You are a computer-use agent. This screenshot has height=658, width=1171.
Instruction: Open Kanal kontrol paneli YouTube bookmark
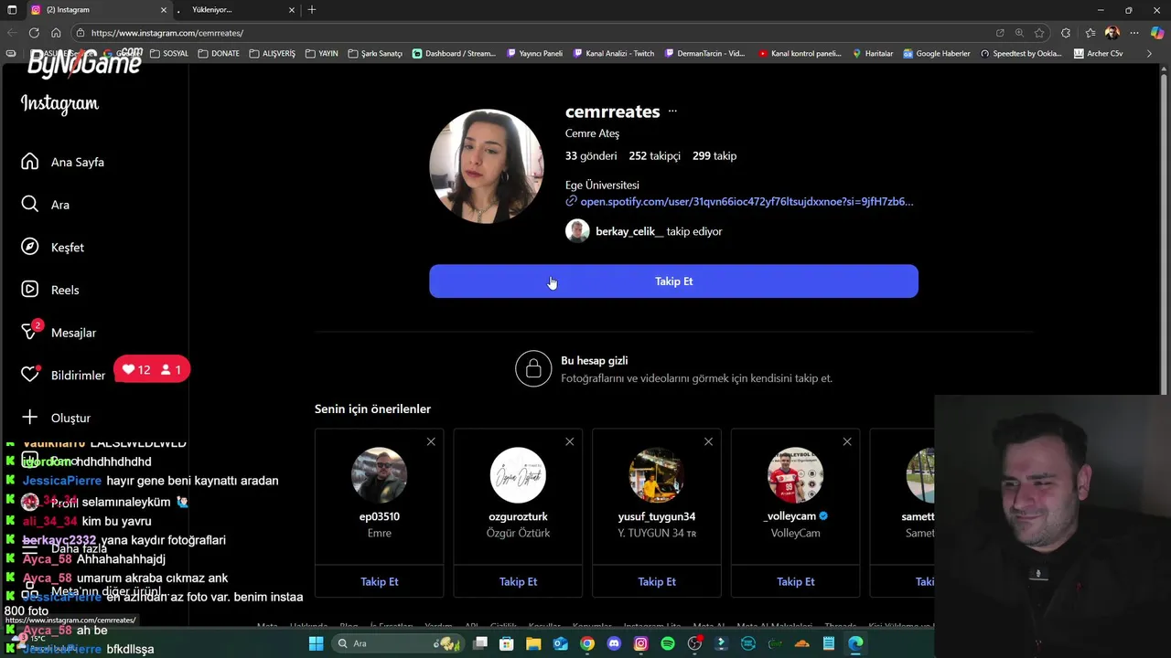click(800, 53)
